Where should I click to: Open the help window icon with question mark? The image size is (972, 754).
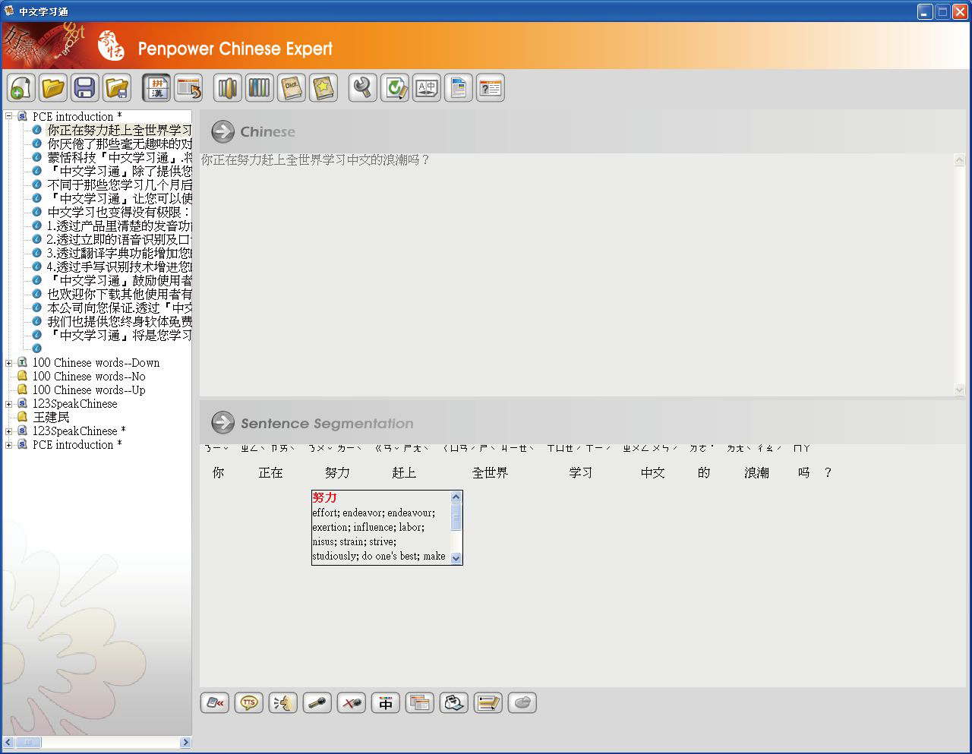(491, 88)
